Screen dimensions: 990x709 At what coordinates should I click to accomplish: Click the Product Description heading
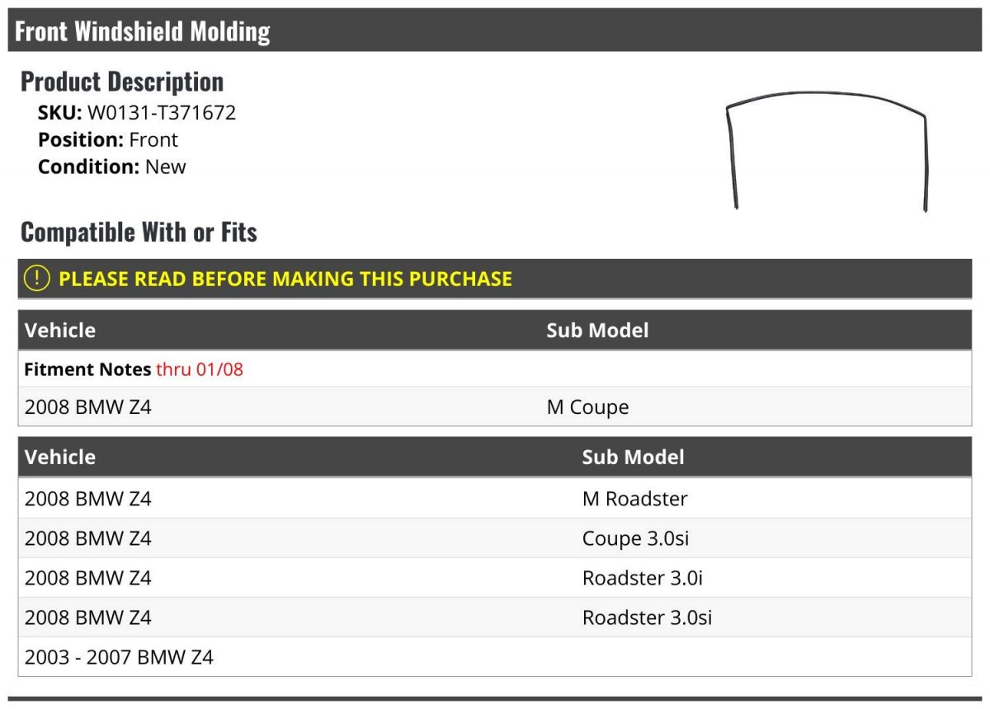point(122,82)
